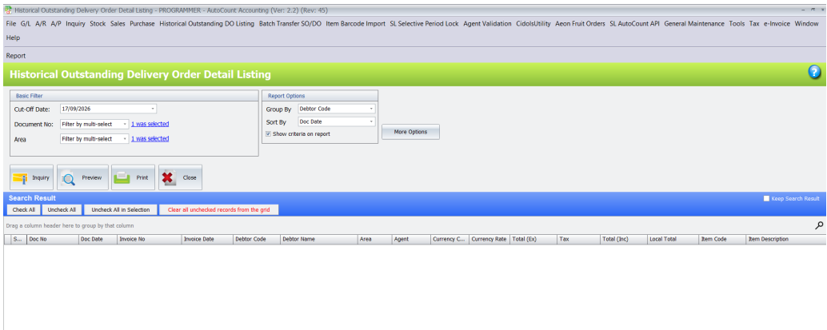Click the Print printer icon
This screenshot has width=827, height=330.
(122, 177)
